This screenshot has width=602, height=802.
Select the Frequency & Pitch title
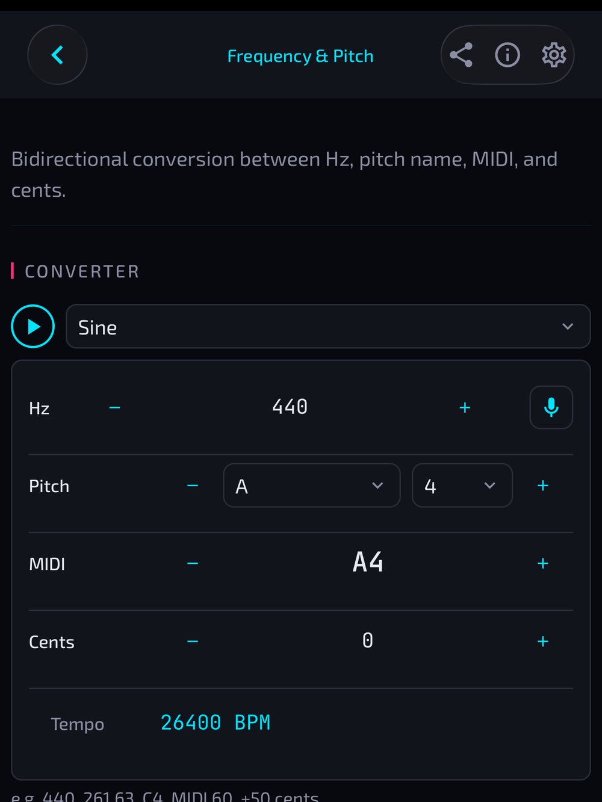tap(300, 55)
